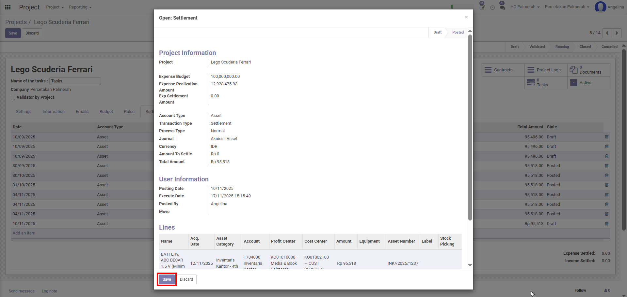Discard changes in the Settlement dialog

pyautogui.click(x=186, y=279)
